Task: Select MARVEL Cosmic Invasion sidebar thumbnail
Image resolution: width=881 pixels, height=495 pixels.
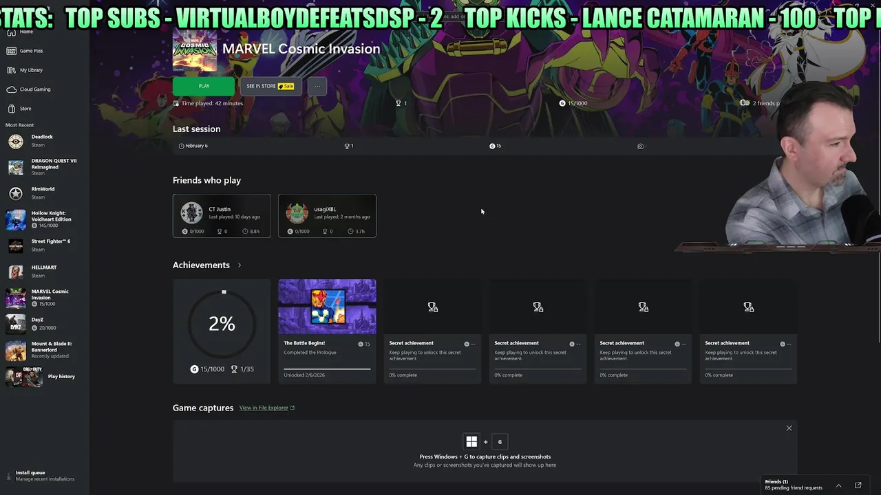Action: (16, 298)
